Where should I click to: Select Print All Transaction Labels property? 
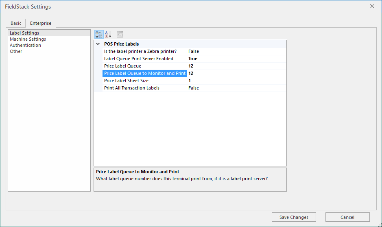tap(144, 88)
